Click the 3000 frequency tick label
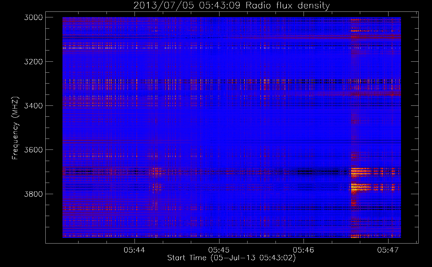This screenshot has width=432, height=267. (x=33, y=17)
